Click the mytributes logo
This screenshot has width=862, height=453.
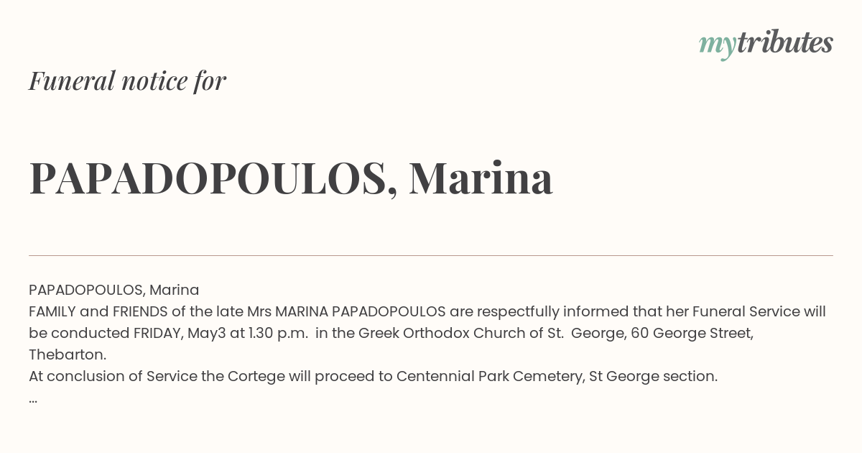(x=766, y=45)
